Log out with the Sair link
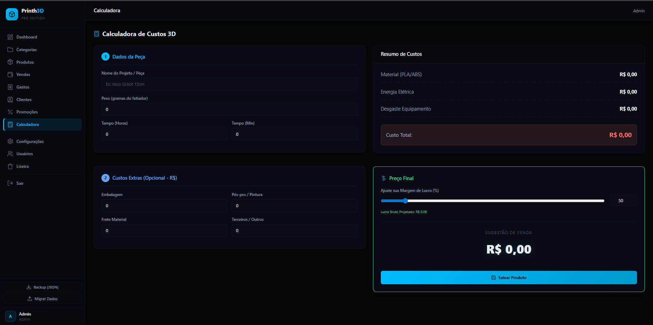 43,183
